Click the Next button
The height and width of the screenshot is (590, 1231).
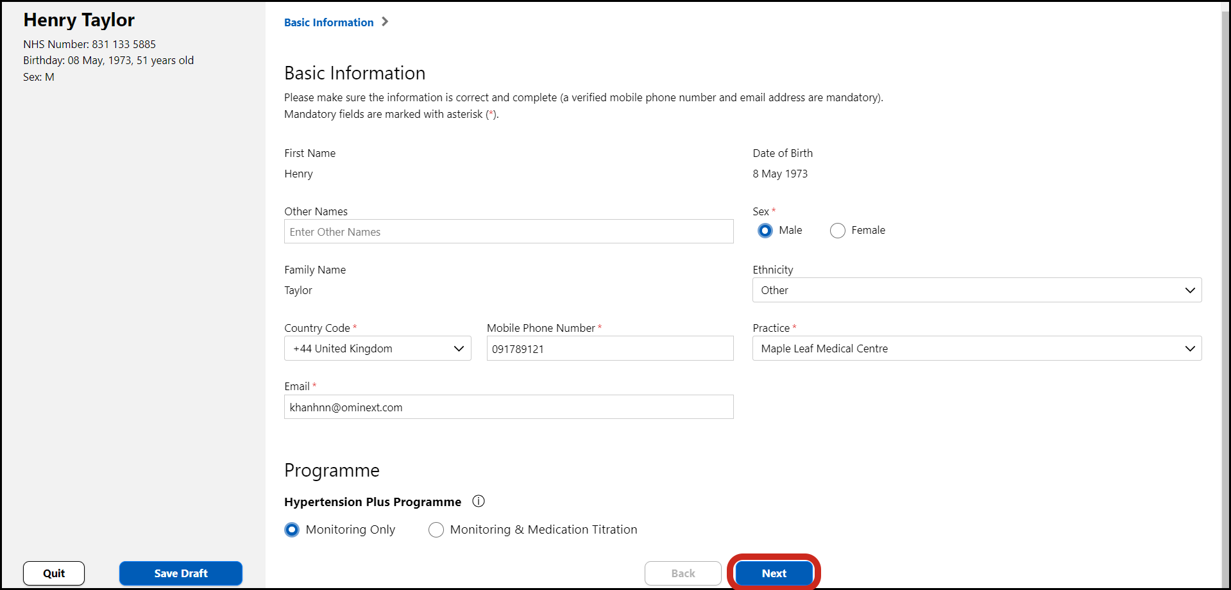click(x=774, y=573)
